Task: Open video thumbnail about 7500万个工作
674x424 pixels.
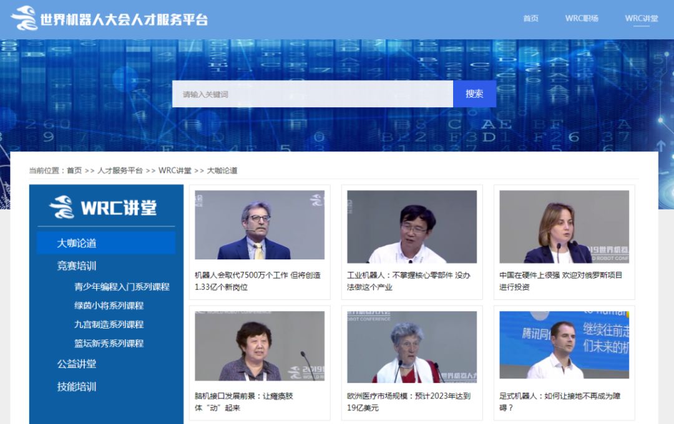Action: coord(260,225)
